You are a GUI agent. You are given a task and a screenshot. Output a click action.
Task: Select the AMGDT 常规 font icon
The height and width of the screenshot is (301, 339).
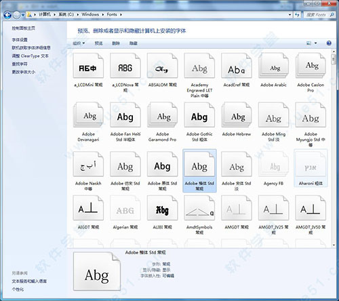pos(237,208)
